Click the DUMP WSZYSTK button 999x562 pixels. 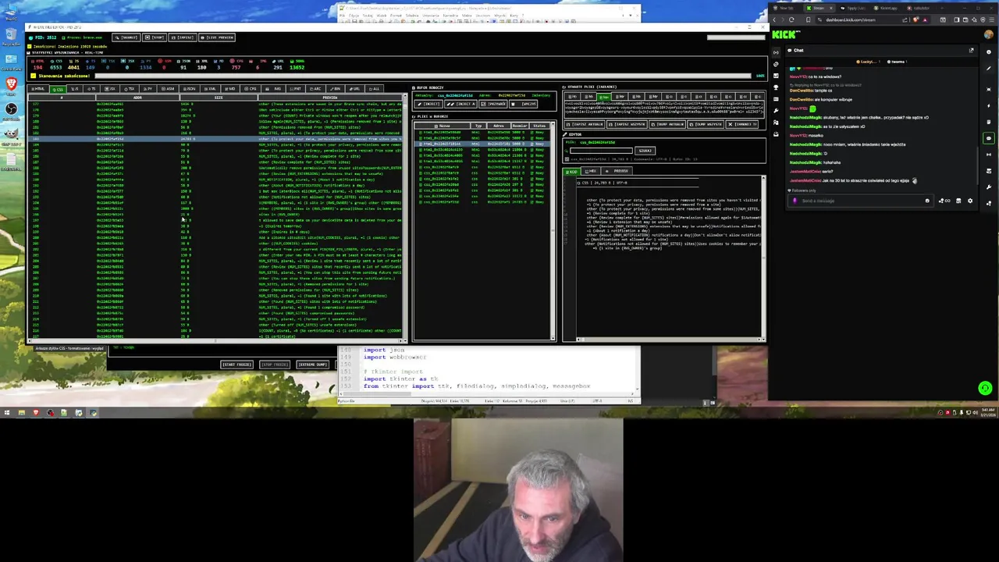(706, 124)
